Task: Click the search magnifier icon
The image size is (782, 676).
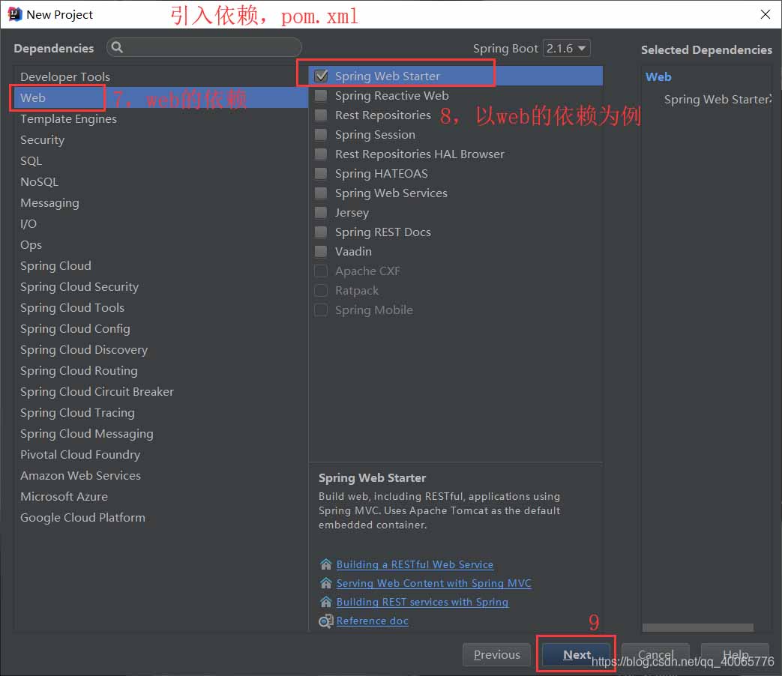Action: [x=117, y=47]
